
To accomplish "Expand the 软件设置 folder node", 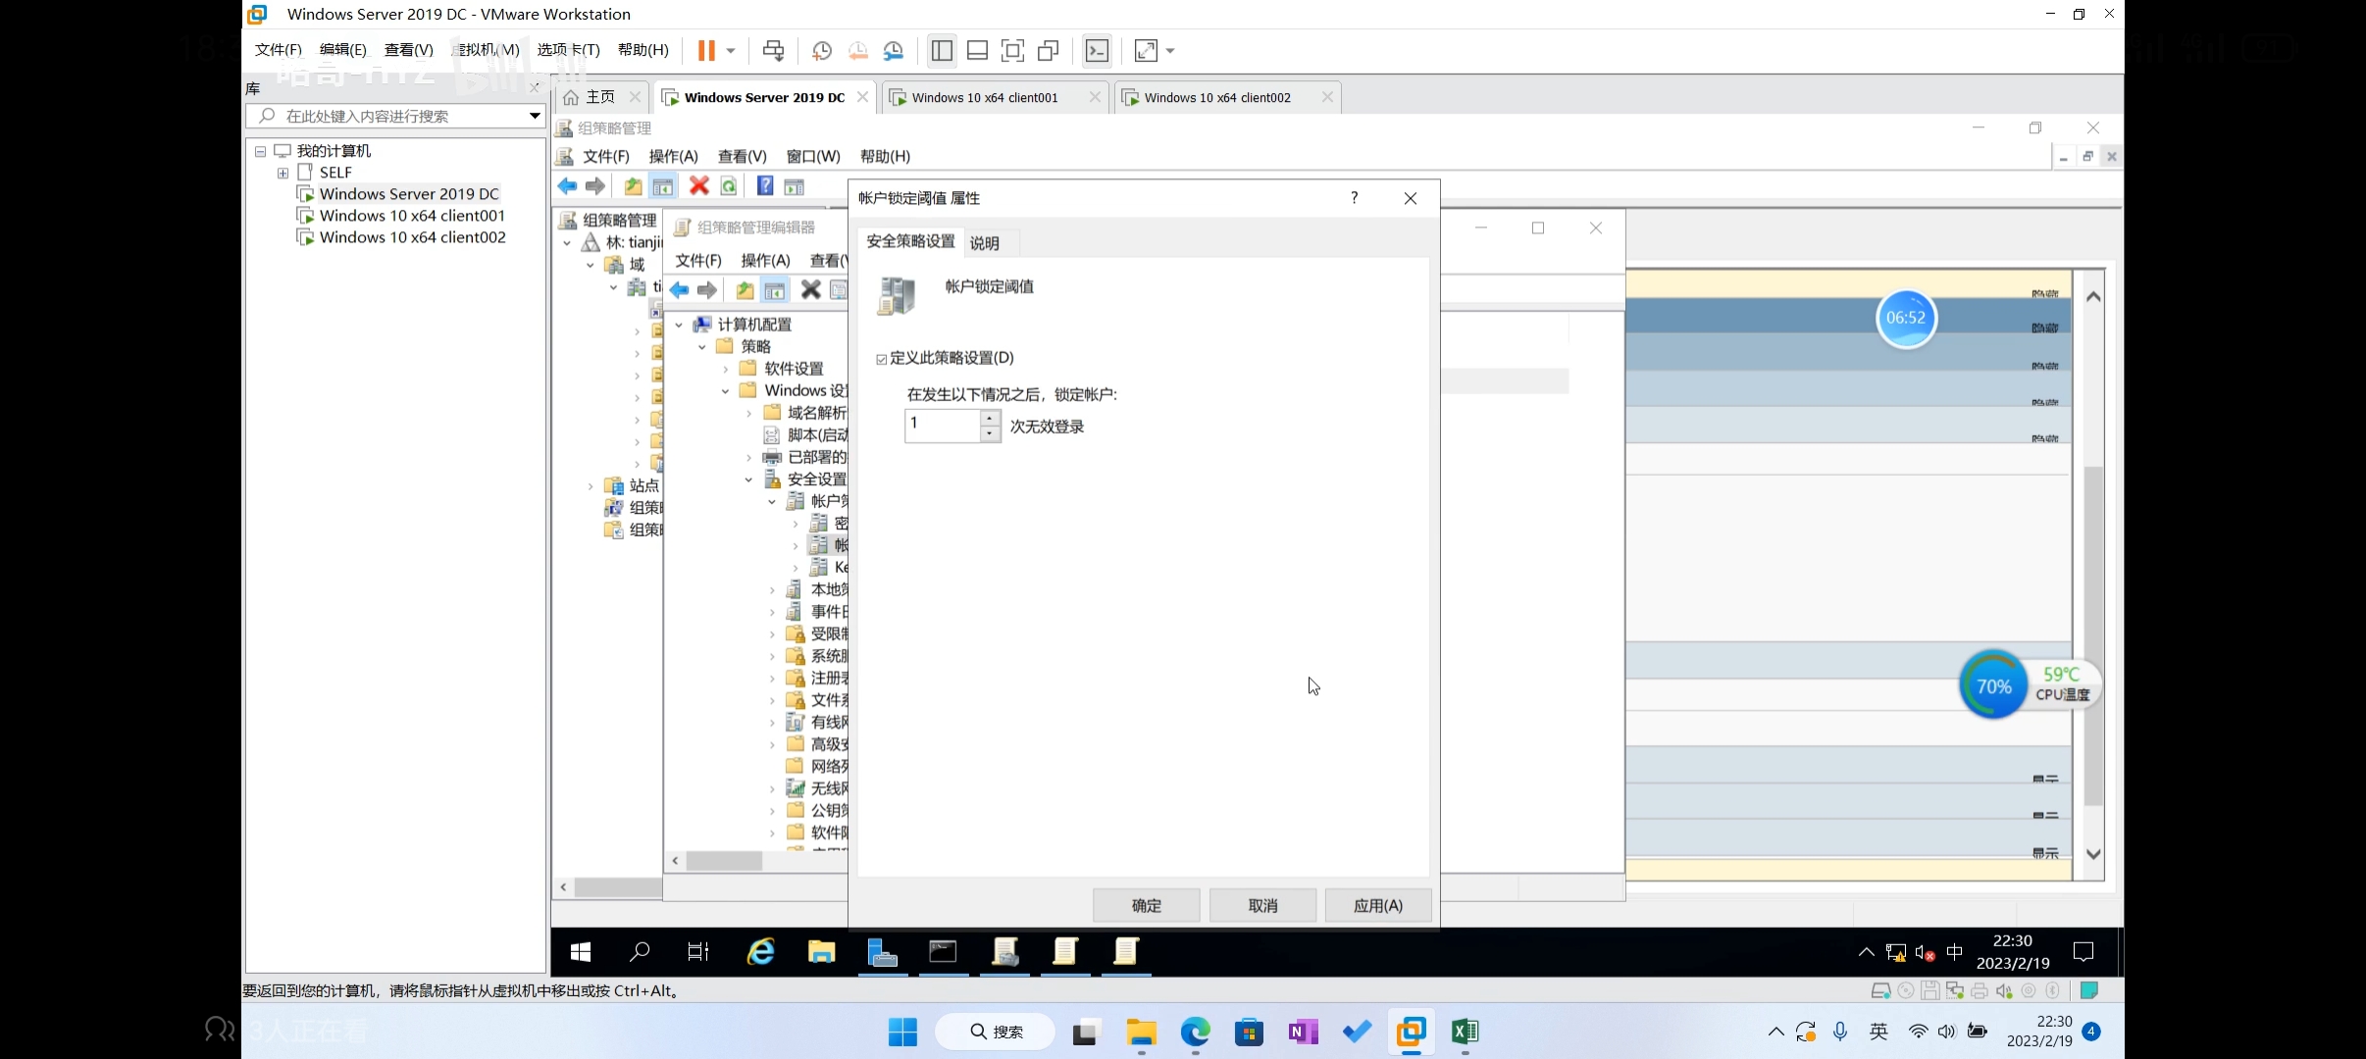I will pyautogui.click(x=726, y=369).
